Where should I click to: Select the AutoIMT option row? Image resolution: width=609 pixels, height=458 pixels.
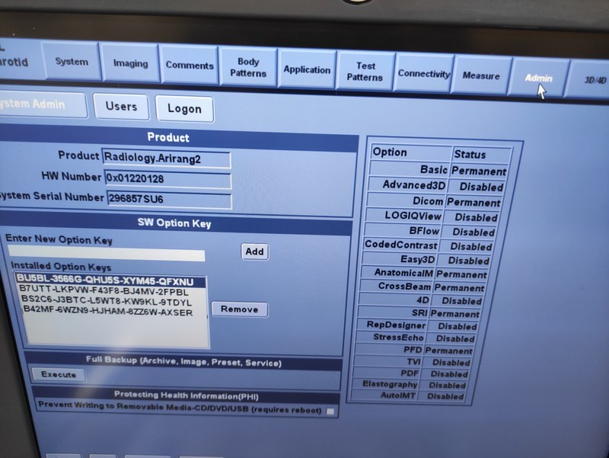(x=407, y=396)
